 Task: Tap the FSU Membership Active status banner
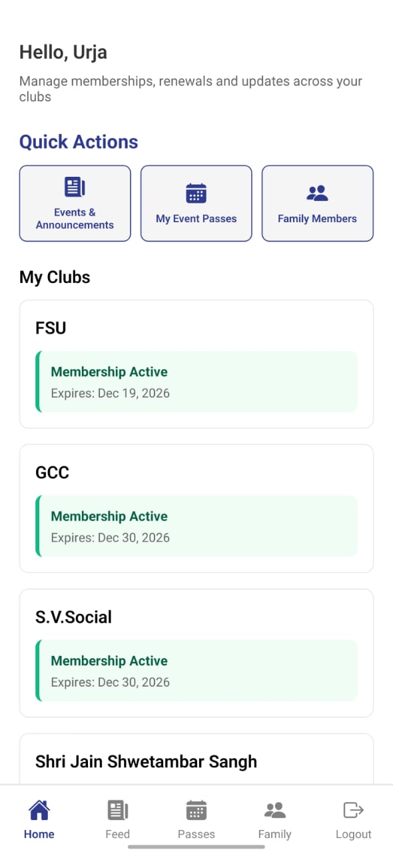(196, 382)
